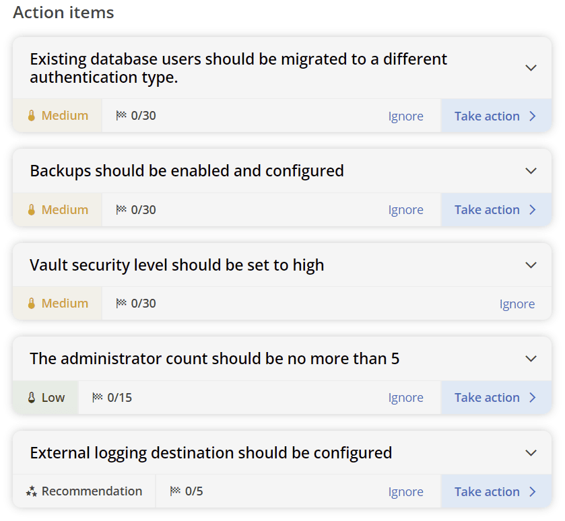Screen dimensions: 565x521
Task: Ignore the Vault security level item
Action: pos(517,304)
